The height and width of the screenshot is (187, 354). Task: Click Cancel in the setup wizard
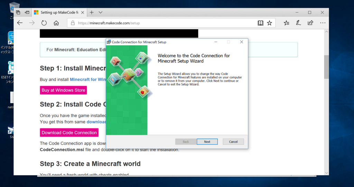pos(233,142)
